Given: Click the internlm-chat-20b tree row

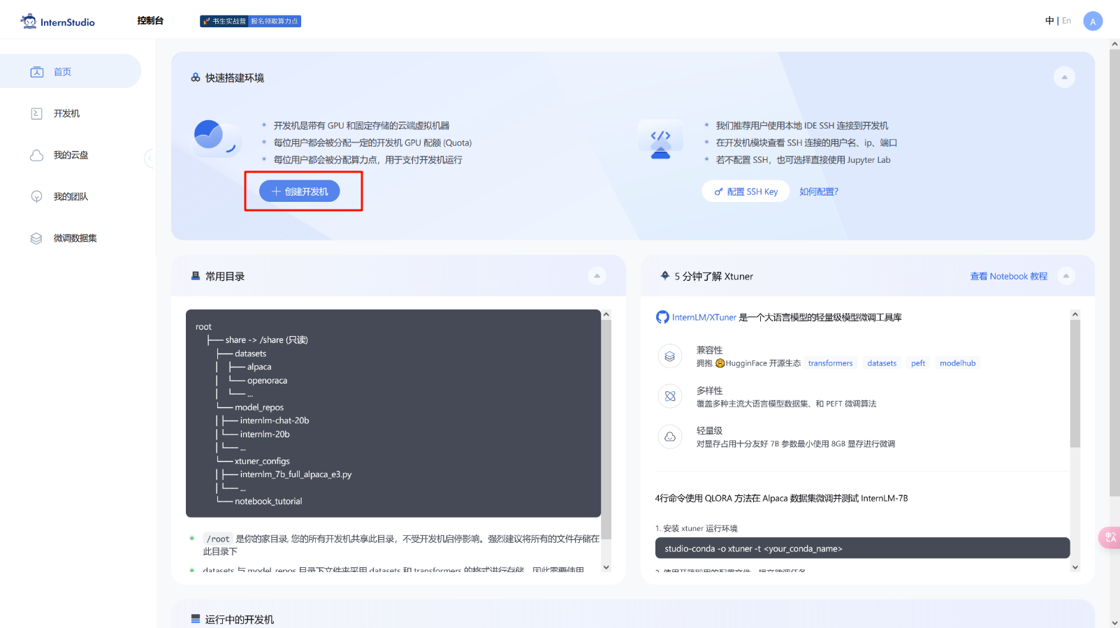Looking at the screenshot, I should (x=275, y=421).
